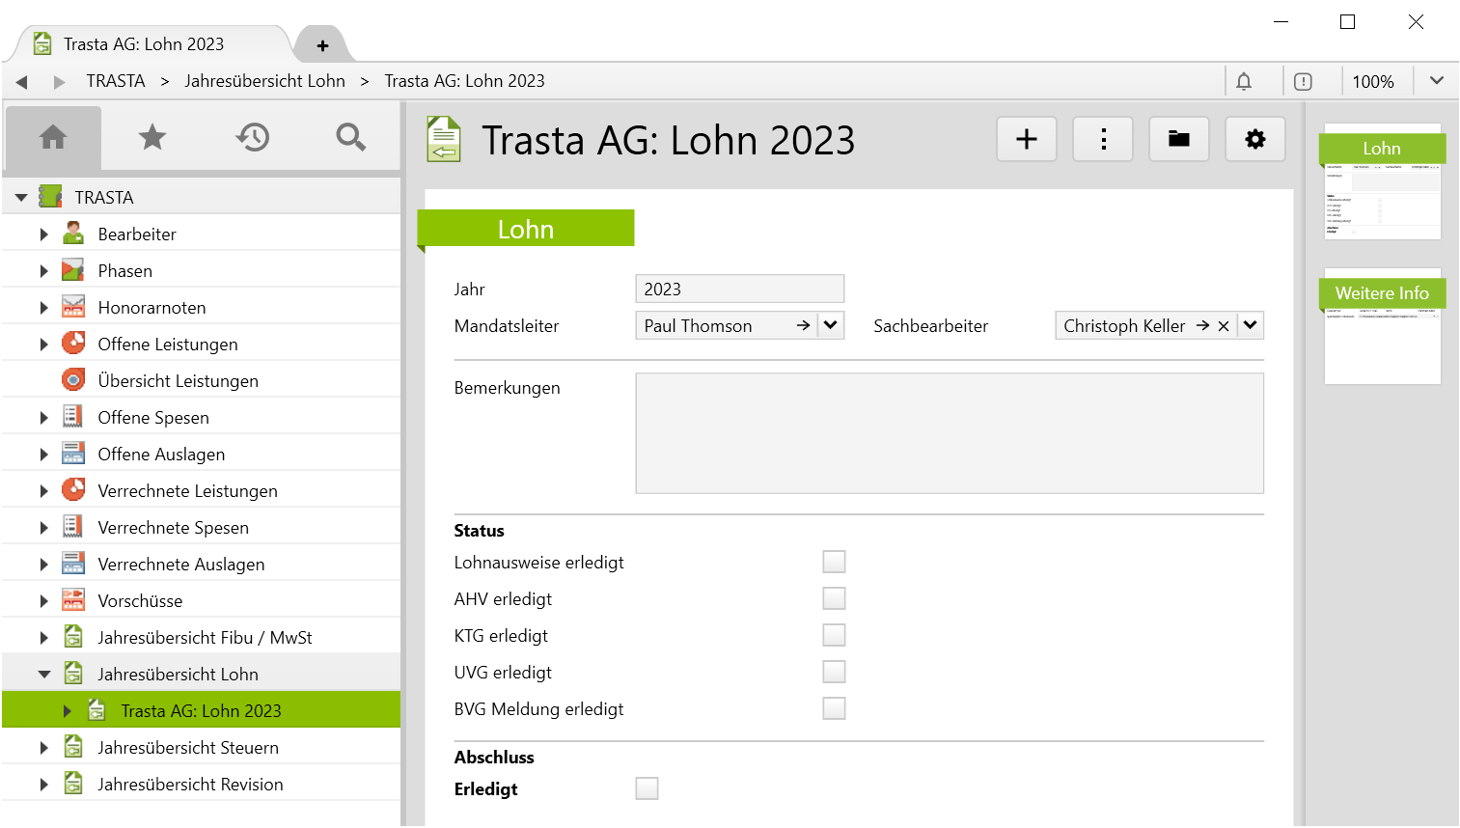Click Jahresübersicht Lohn breadcrumb link

(264, 81)
